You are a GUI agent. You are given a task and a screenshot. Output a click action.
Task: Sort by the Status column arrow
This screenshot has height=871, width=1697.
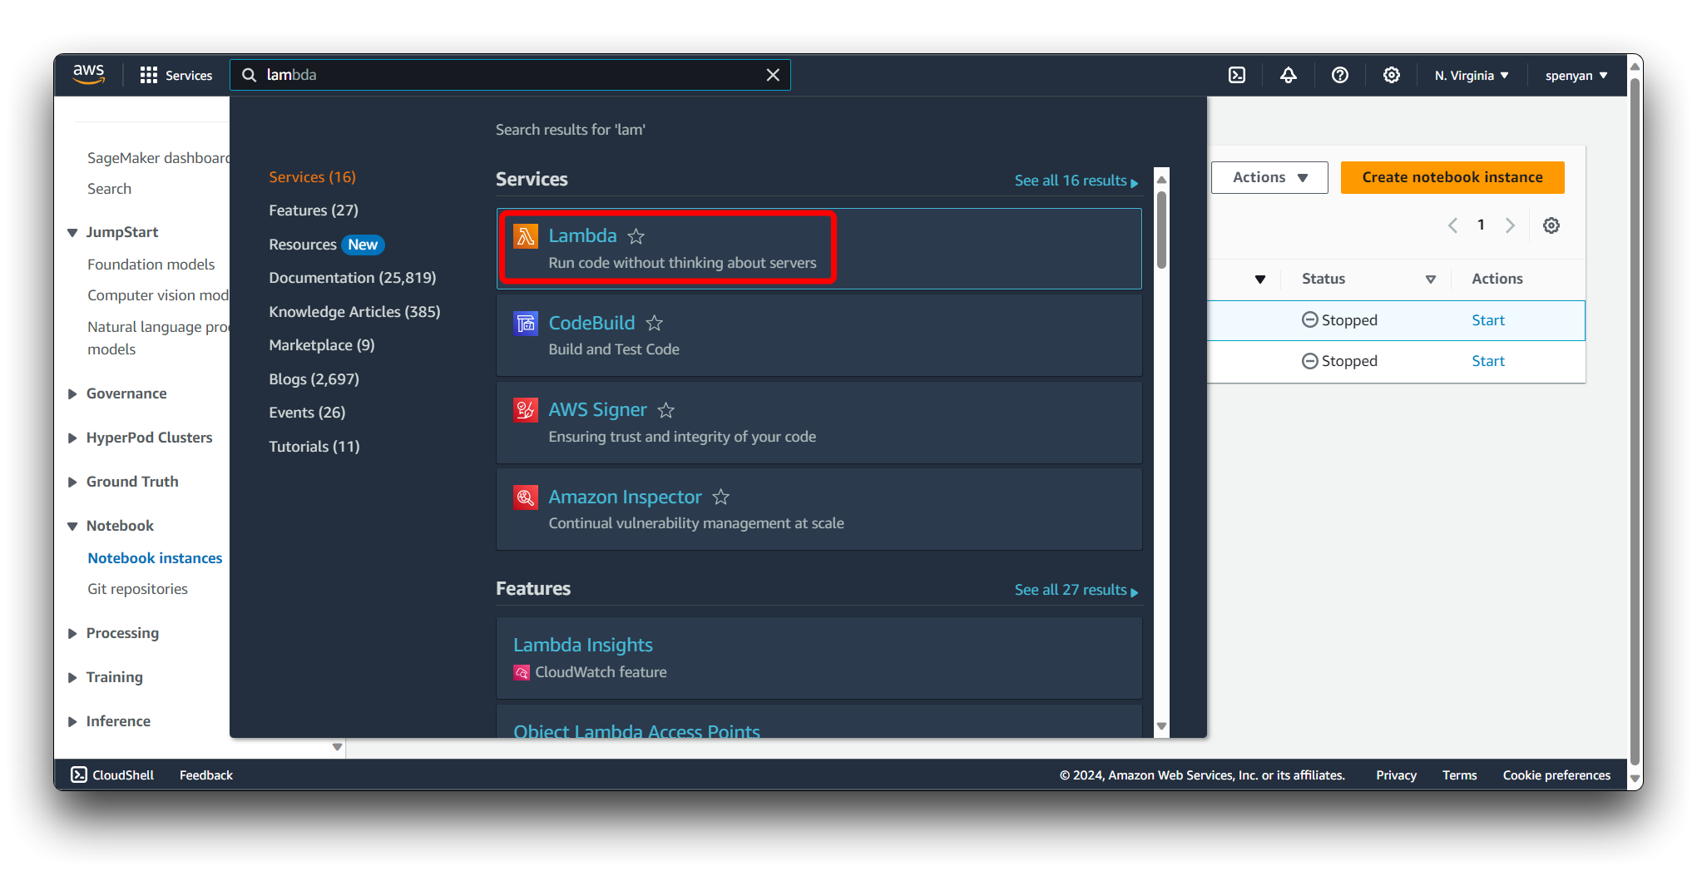pos(1431,280)
